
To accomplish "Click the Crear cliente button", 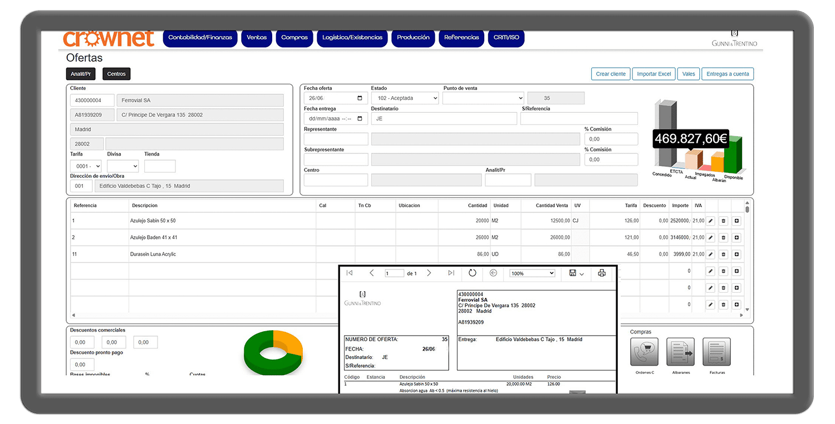I will pyautogui.click(x=611, y=74).
